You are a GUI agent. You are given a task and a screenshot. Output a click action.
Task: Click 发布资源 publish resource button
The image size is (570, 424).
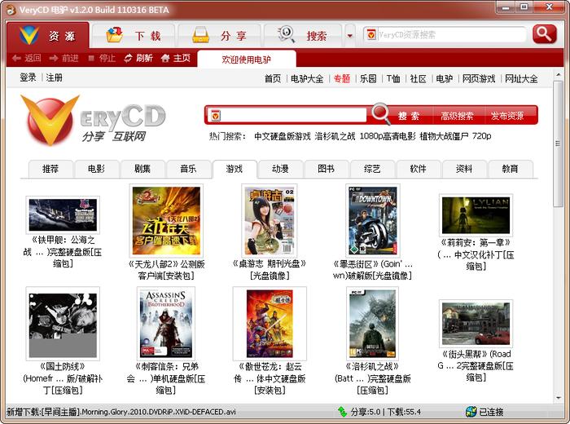[x=507, y=116]
